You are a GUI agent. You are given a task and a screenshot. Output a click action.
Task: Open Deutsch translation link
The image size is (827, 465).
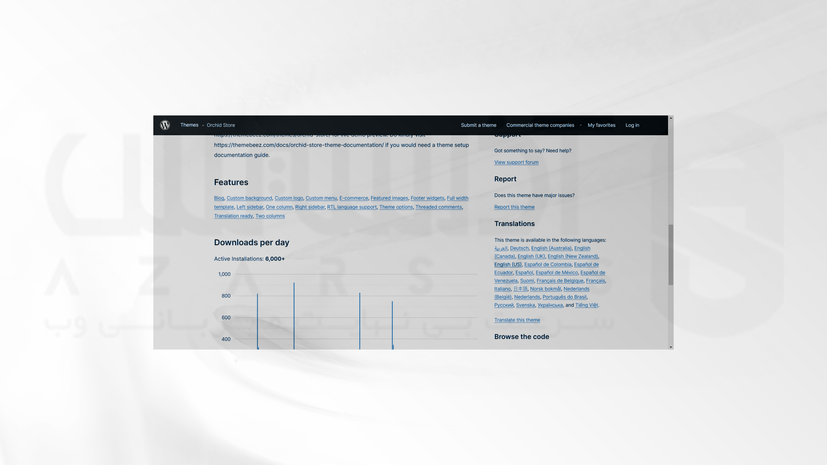point(519,248)
